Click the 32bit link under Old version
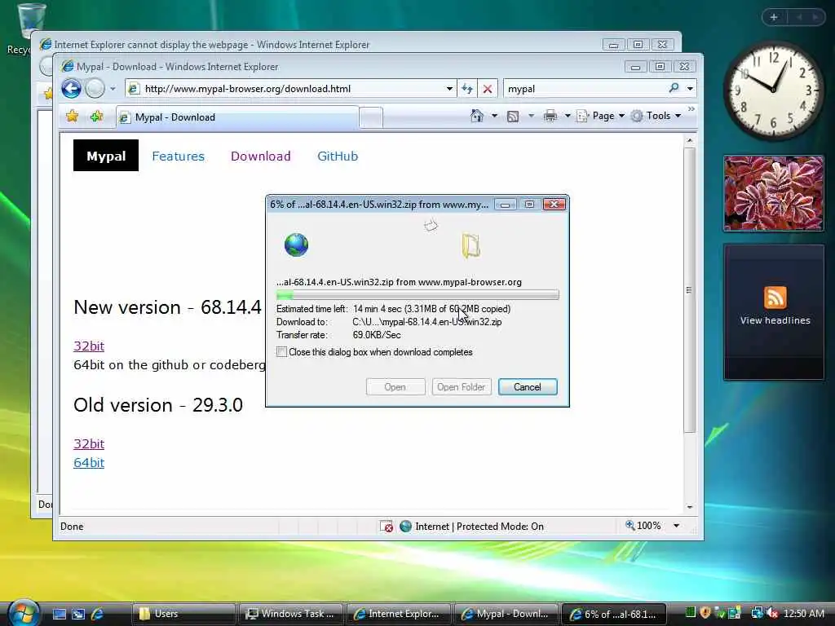The width and height of the screenshot is (835, 626). (x=89, y=444)
